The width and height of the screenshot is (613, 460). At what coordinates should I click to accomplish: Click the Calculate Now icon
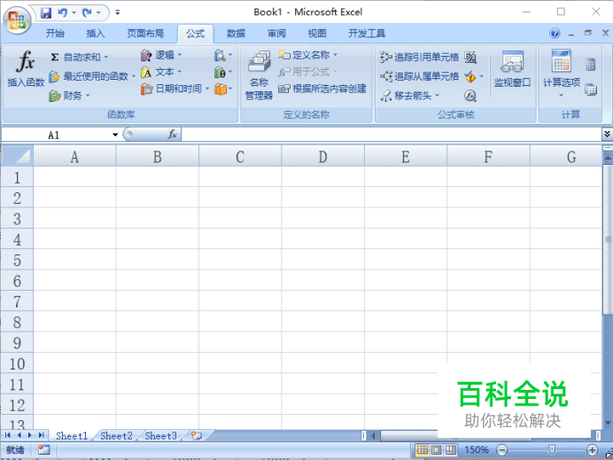(591, 65)
